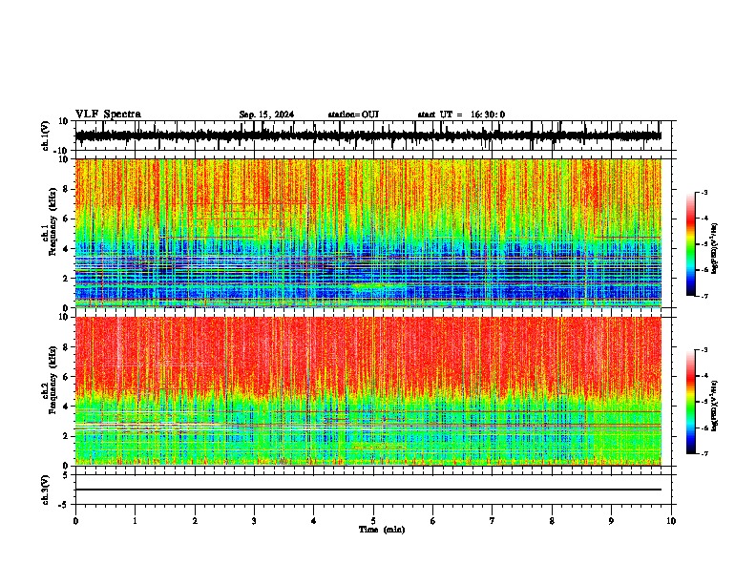Select the date text "Sep. 15, 2024"
The height and width of the screenshot is (584, 756).
tap(266, 115)
